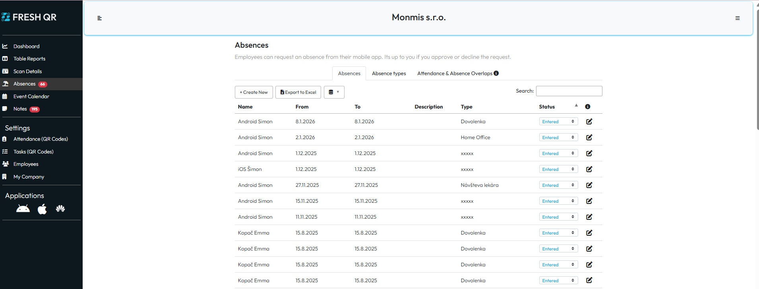Open status dropdown for iOS Šimon row
Viewport: 759px width, 289px height.
(x=558, y=169)
